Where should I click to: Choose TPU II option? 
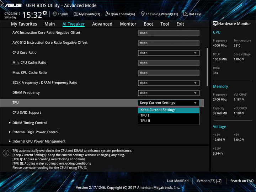169,121
